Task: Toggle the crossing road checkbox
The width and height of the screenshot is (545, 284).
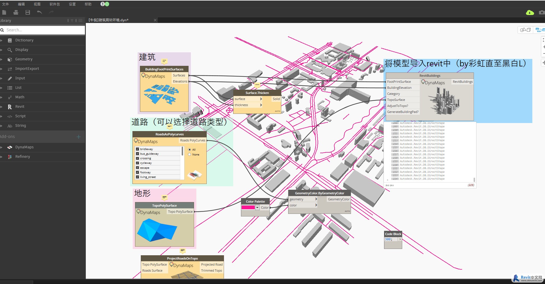Action: (137, 158)
